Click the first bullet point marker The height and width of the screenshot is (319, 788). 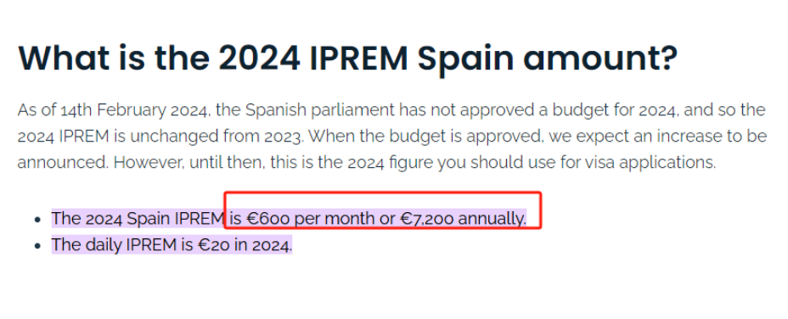(37, 220)
